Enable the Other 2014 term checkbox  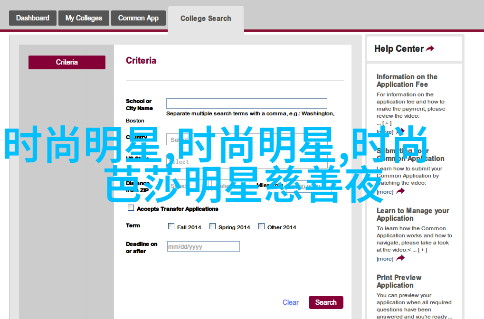pos(261,226)
